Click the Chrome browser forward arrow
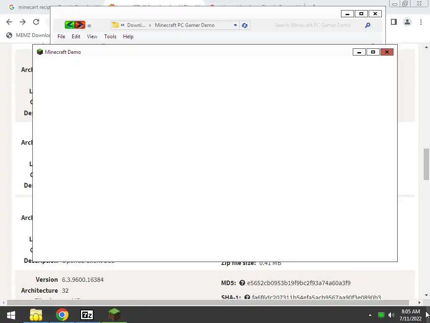Screen dimensions: 430x323 [x=23, y=22]
